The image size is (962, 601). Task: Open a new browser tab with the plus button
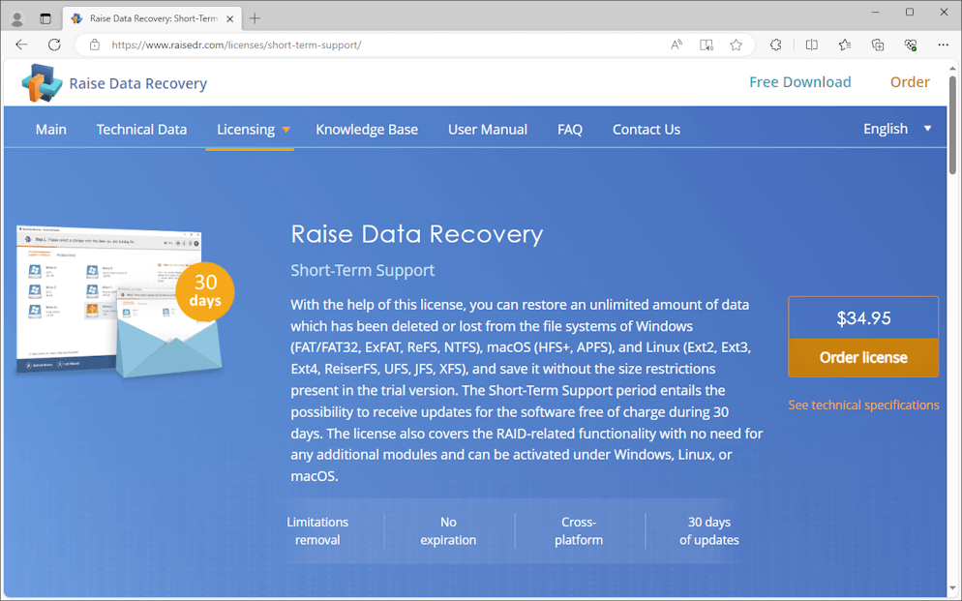(x=255, y=18)
